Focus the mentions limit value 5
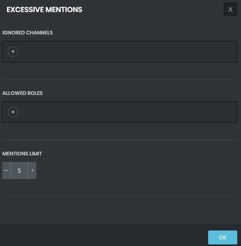Screen dimensions: 241x246 click(x=19, y=170)
